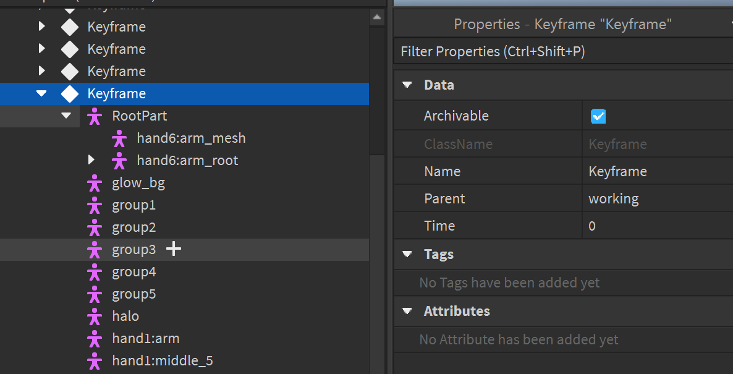Screen dimensions: 733x374
Task: Click the group3 pose icon
Action: 95,250
